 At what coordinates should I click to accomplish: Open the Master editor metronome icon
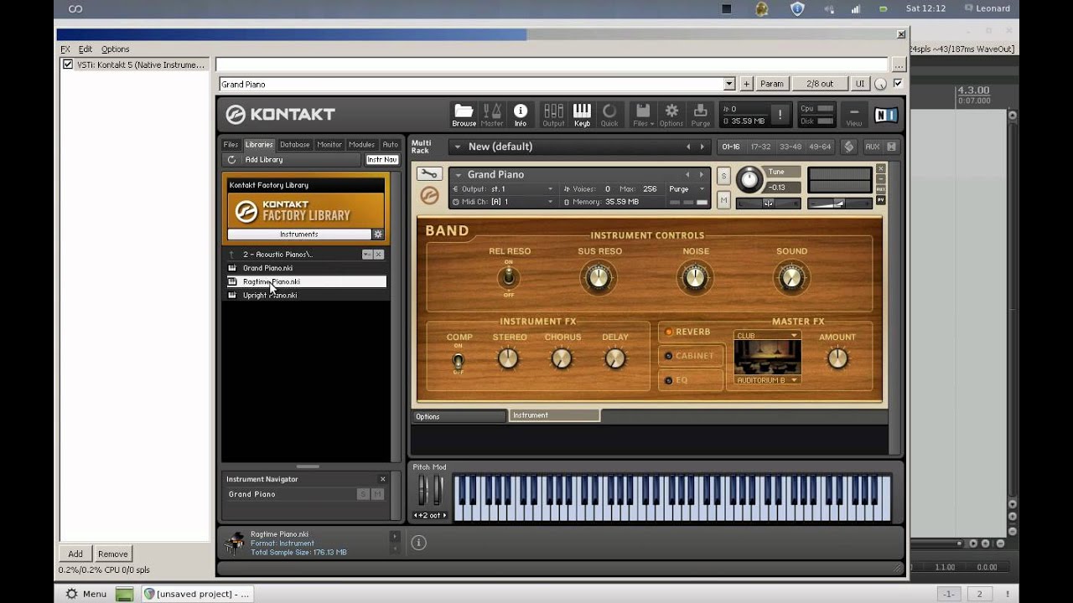[x=492, y=115]
